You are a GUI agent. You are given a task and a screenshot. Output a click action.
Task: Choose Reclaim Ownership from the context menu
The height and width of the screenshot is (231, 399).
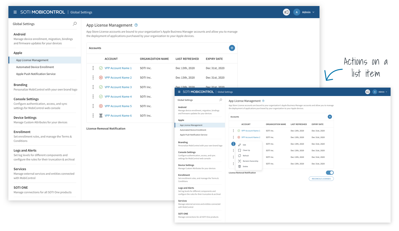(250, 161)
